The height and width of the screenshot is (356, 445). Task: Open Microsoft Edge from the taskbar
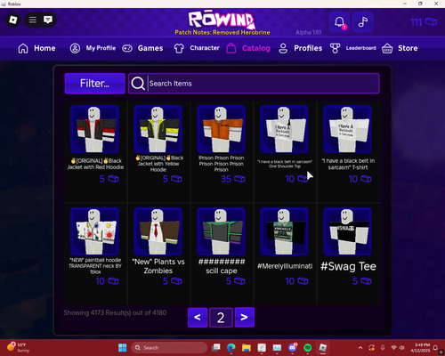click(231, 348)
